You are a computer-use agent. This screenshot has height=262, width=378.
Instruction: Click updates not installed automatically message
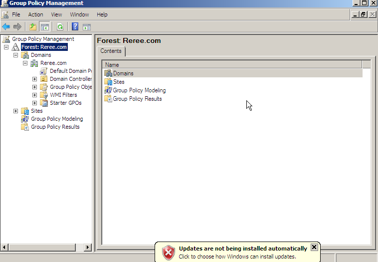pos(243,249)
